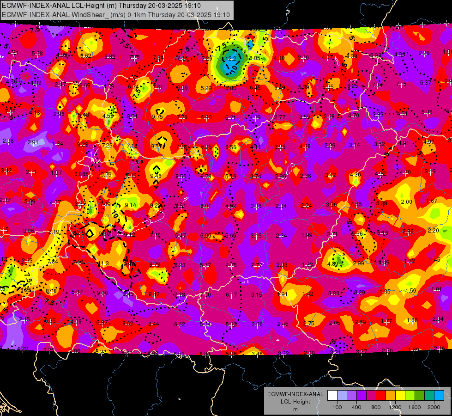
Task: Click the 1.67 grid value
Action: tap(432, 201)
